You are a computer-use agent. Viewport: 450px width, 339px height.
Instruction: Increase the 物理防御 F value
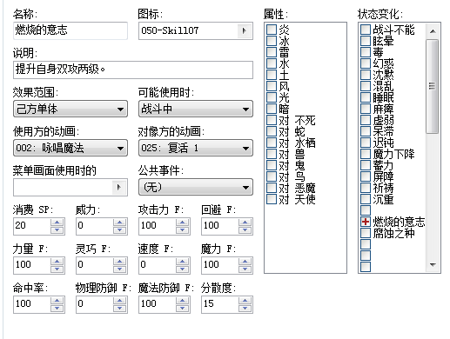pos(120,301)
